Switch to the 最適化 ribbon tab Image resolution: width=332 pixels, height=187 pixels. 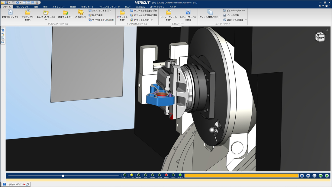pos(73,7)
